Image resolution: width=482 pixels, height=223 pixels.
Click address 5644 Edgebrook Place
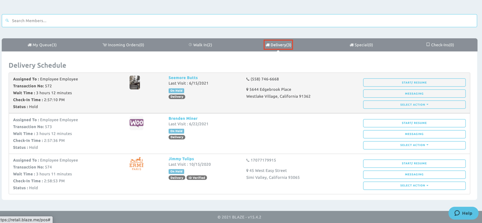click(270, 90)
